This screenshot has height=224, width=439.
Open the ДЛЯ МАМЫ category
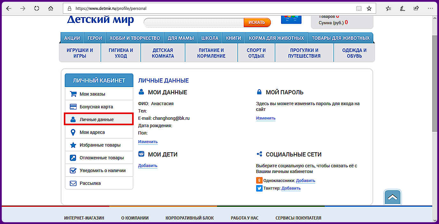tap(181, 38)
